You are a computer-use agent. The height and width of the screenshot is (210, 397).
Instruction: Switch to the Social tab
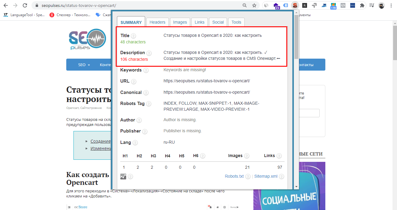218,22
